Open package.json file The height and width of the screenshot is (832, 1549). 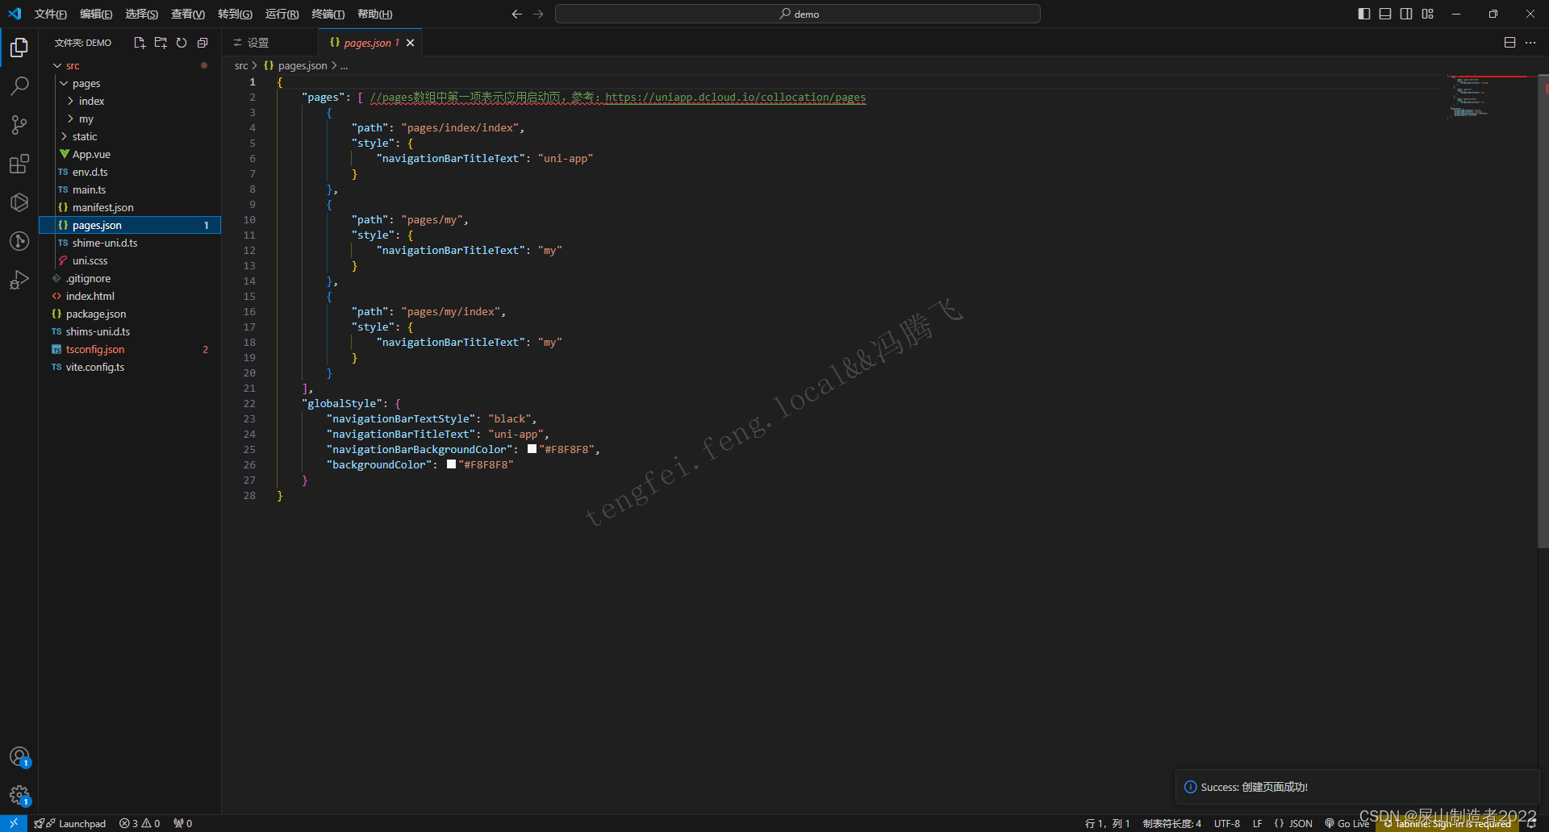(129, 314)
